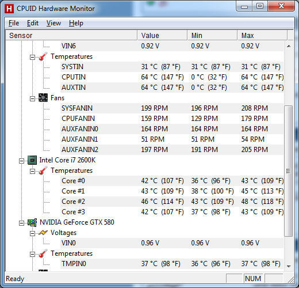The width and height of the screenshot is (299, 288).
Task: Collapse the Fans tree node
Action: click(x=33, y=98)
